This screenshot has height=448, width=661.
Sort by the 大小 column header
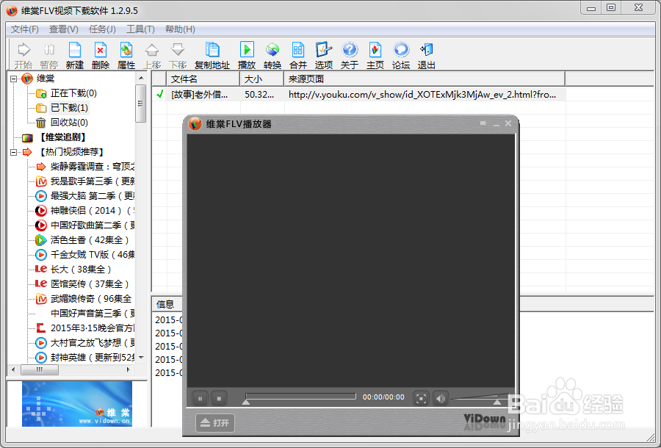(x=261, y=79)
